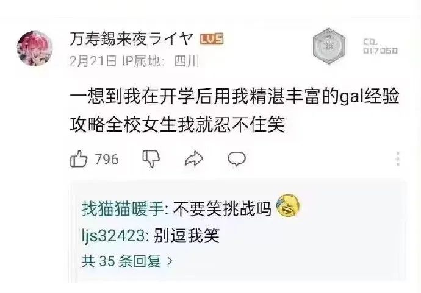Tap the chevron next to 共35条回复
The height and width of the screenshot is (293, 421).
pos(170,261)
